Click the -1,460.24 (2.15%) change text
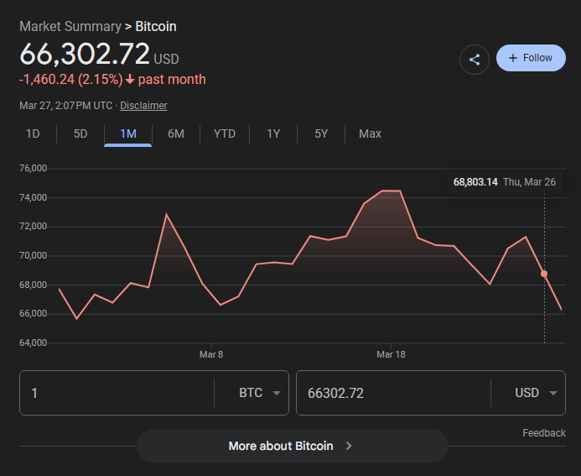Image resolution: width=581 pixels, height=476 pixels. click(x=70, y=80)
